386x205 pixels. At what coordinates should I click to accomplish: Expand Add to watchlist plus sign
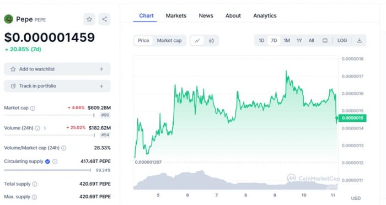101,69
